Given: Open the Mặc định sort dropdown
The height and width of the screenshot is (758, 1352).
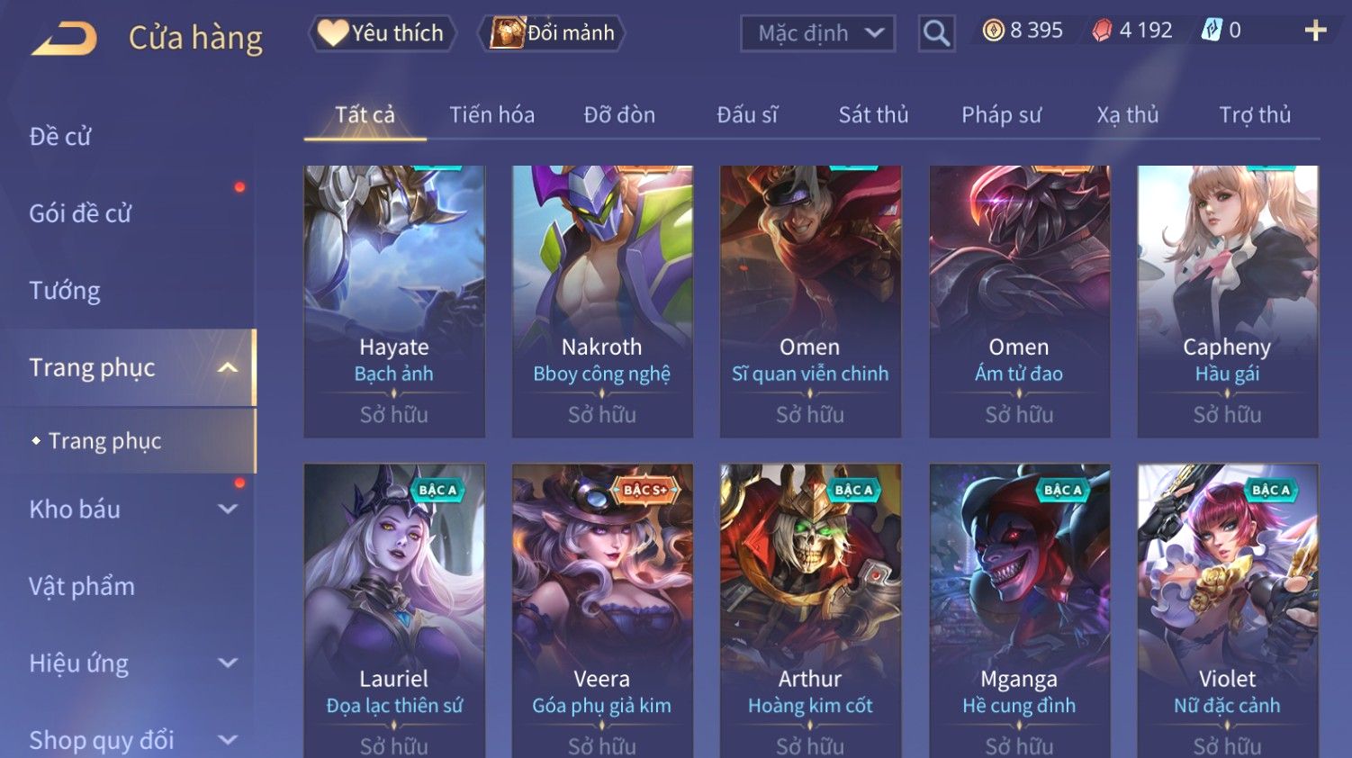Looking at the screenshot, I should [x=818, y=34].
